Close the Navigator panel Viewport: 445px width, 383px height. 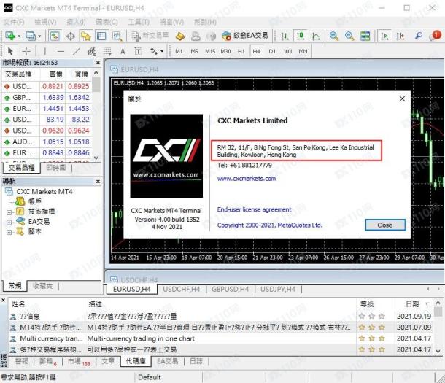point(98,181)
